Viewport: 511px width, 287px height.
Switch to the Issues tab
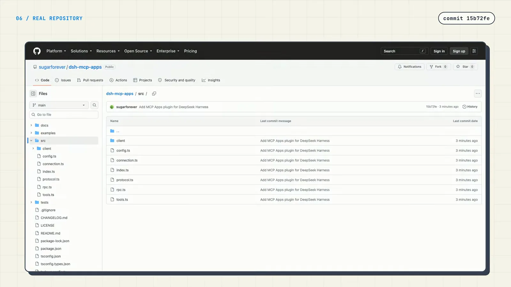tap(63, 80)
